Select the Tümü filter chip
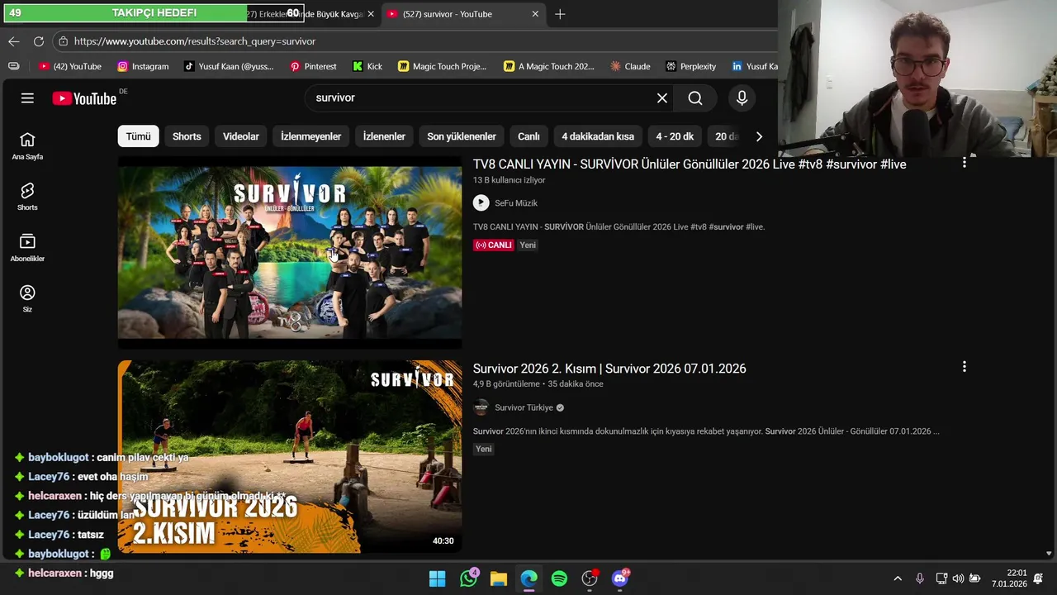Viewport: 1057px width, 595px height. tap(138, 136)
